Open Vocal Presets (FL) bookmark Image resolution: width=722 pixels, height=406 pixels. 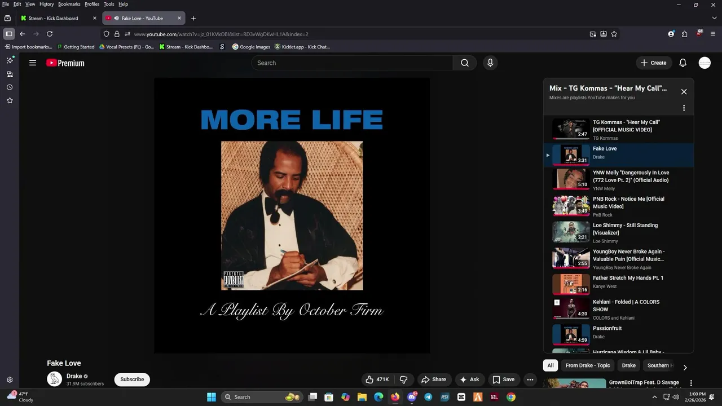click(x=126, y=47)
